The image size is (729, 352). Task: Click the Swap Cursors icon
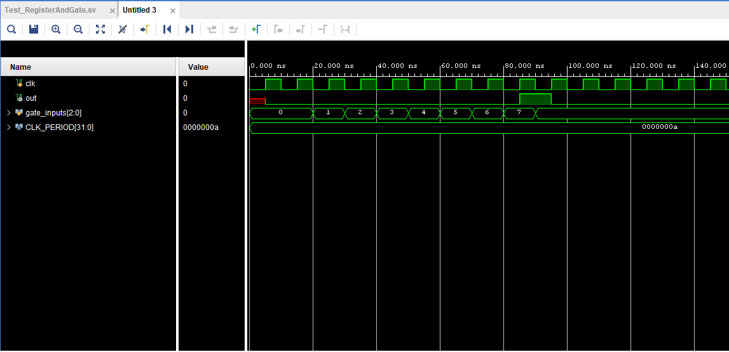tap(345, 30)
